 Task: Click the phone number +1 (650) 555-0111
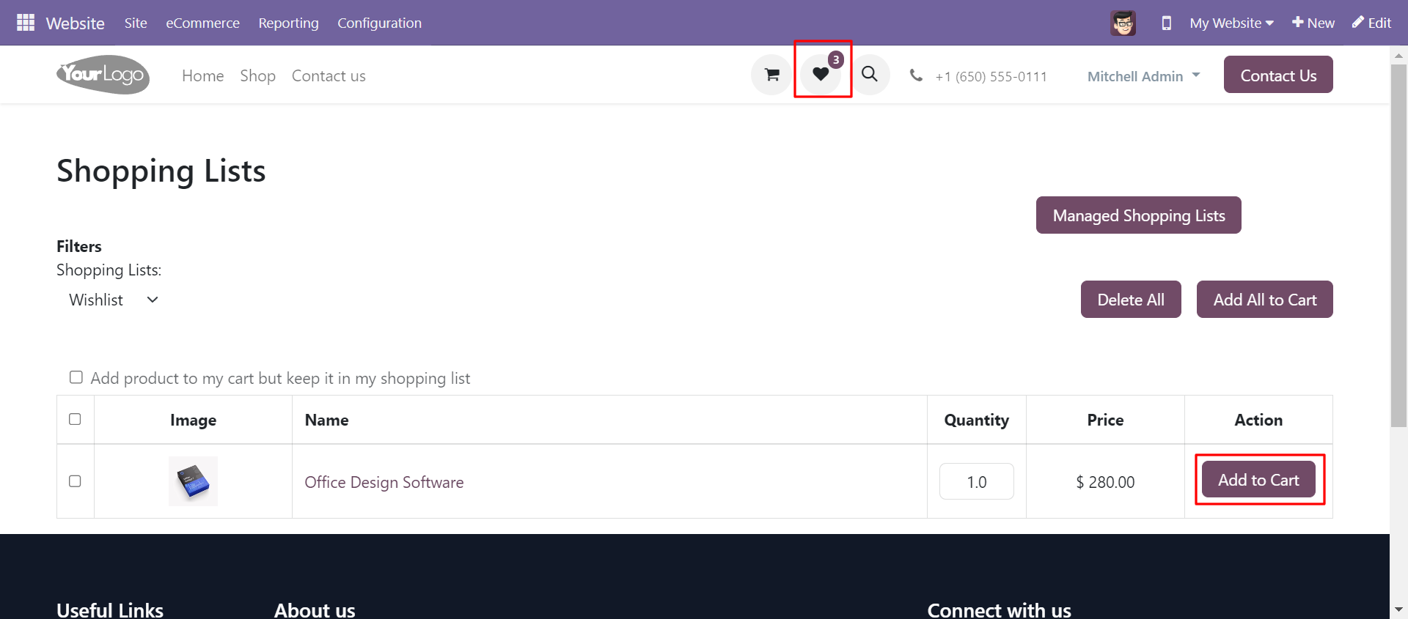(991, 76)
